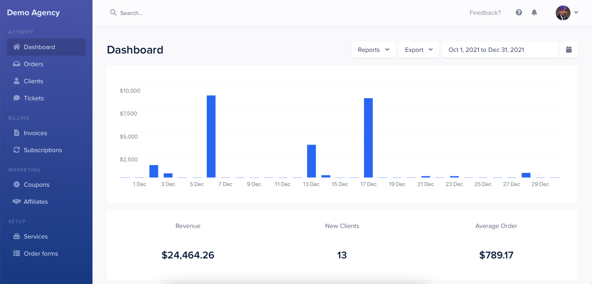Click the notification bell icon
592x284 pixels.
[534, 12]
